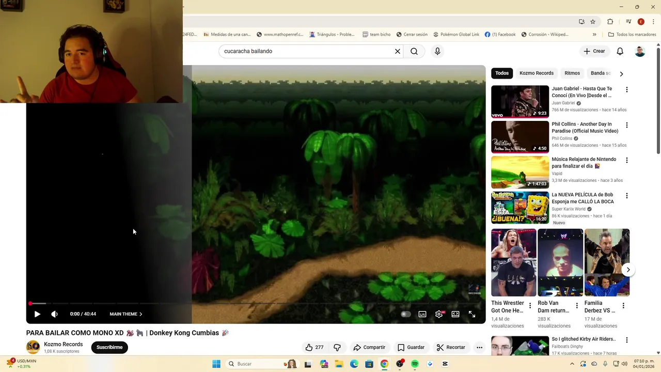661x372 pixels.
Task: Open the (1) Facebook bookmark
Action: click(500, 35)
